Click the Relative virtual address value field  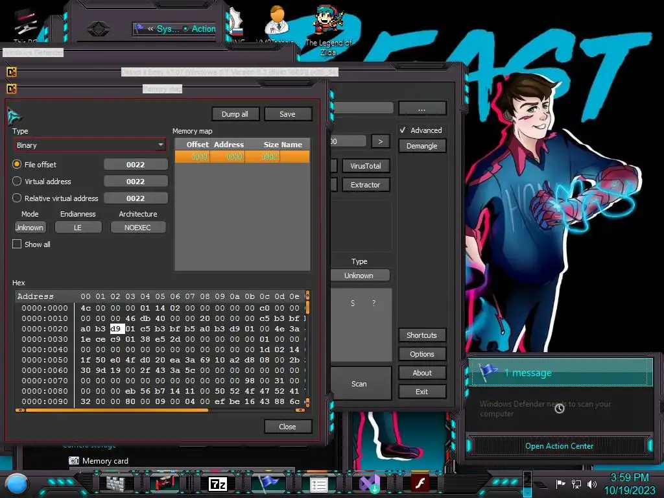coord(136,198)
